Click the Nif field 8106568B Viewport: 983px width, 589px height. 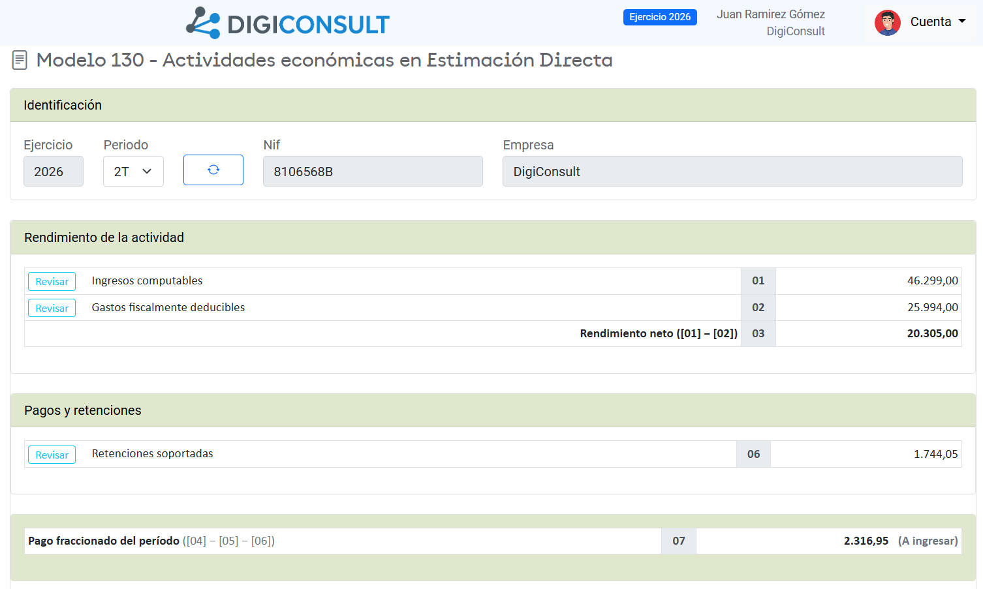(x=373, y=171)
